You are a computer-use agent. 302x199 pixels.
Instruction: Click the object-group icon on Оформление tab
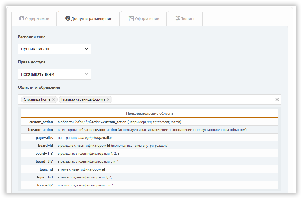point(131,18)
